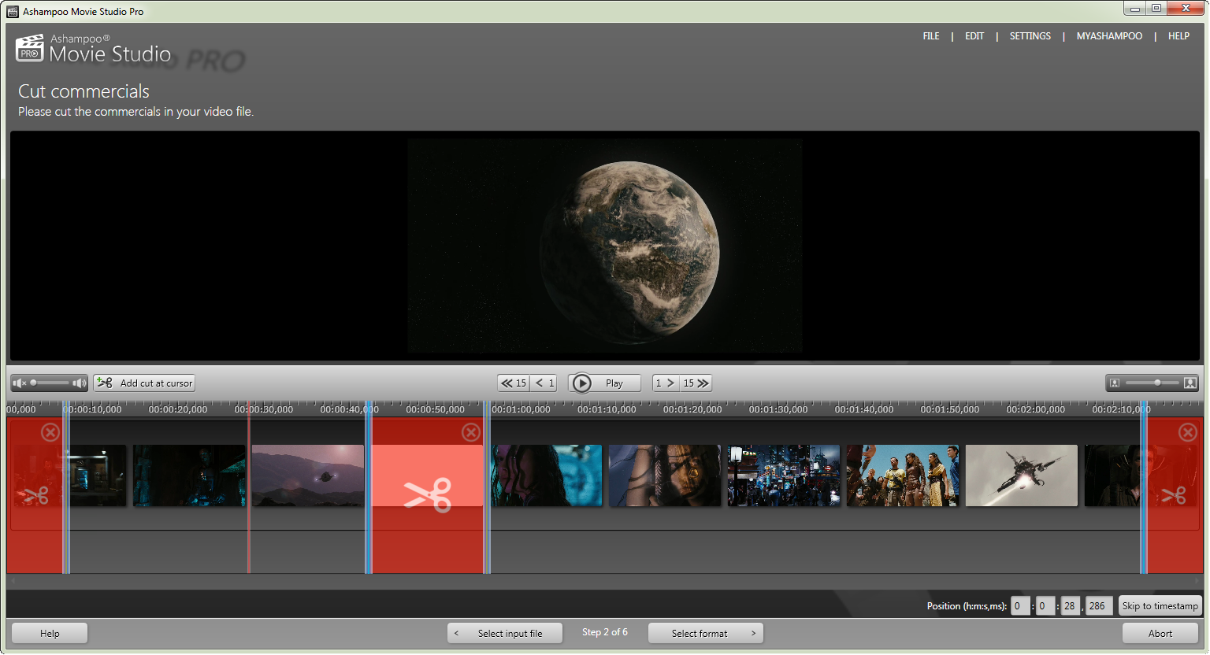Open the SETTINGS menu

pos(1030,35)
